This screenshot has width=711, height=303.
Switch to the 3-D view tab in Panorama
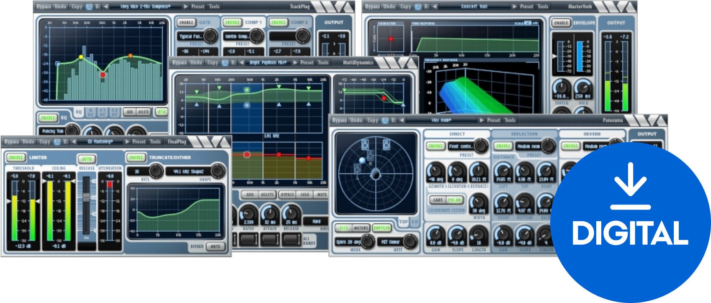coord(414,222)
